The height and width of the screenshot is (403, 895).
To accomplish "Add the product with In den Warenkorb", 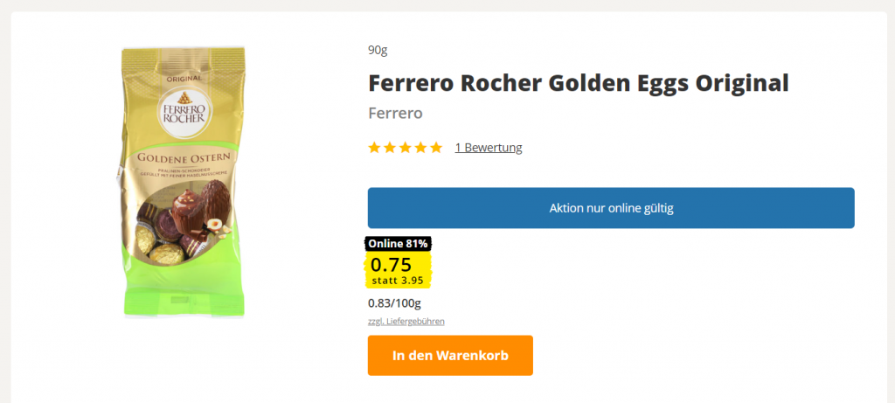I will pyautogui.click(x=450, y=356).
